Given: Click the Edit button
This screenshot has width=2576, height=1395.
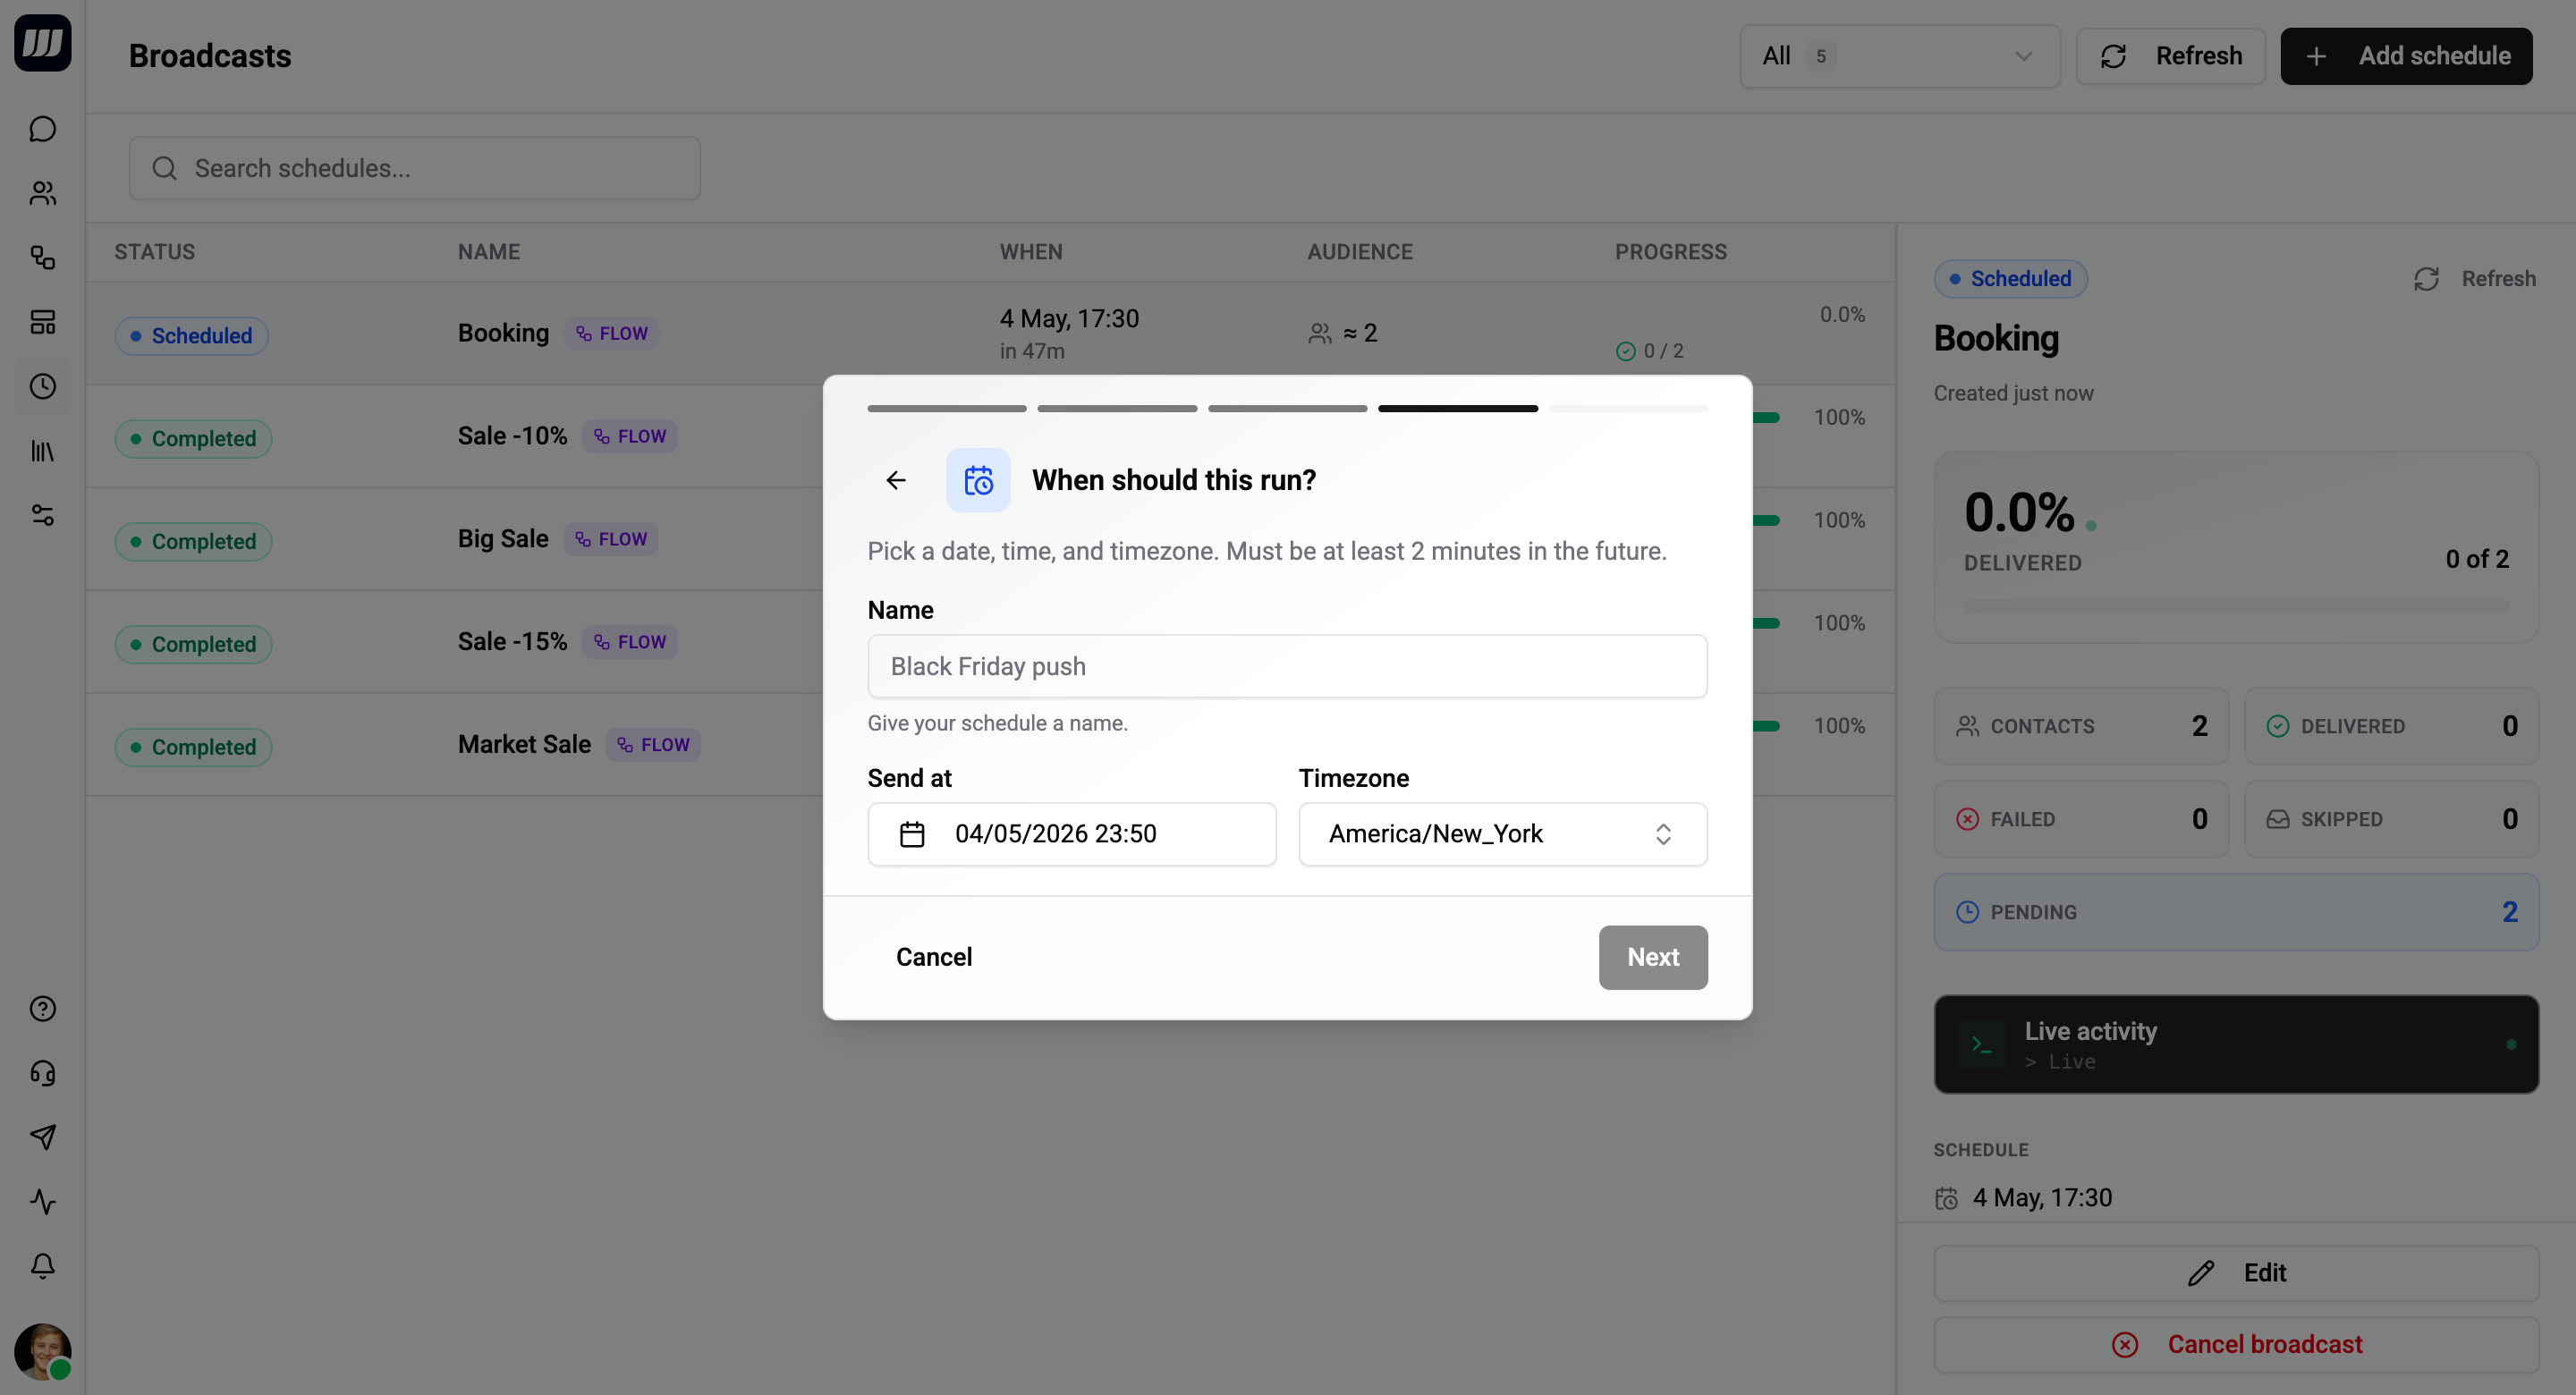Looking at the screenshot, I should coord(2235,1273).
